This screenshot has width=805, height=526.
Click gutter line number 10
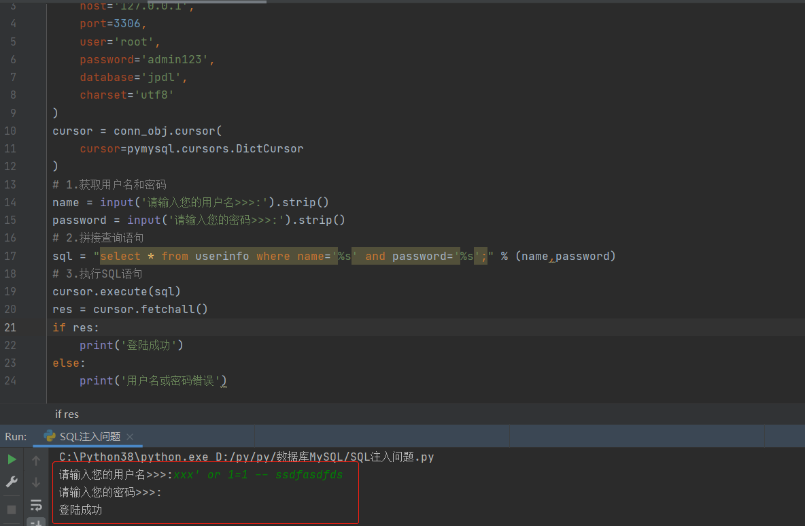tap(10, 131)
